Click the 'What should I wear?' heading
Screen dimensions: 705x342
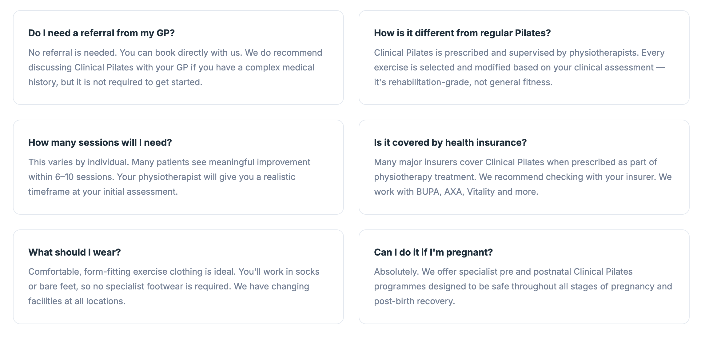74,252
